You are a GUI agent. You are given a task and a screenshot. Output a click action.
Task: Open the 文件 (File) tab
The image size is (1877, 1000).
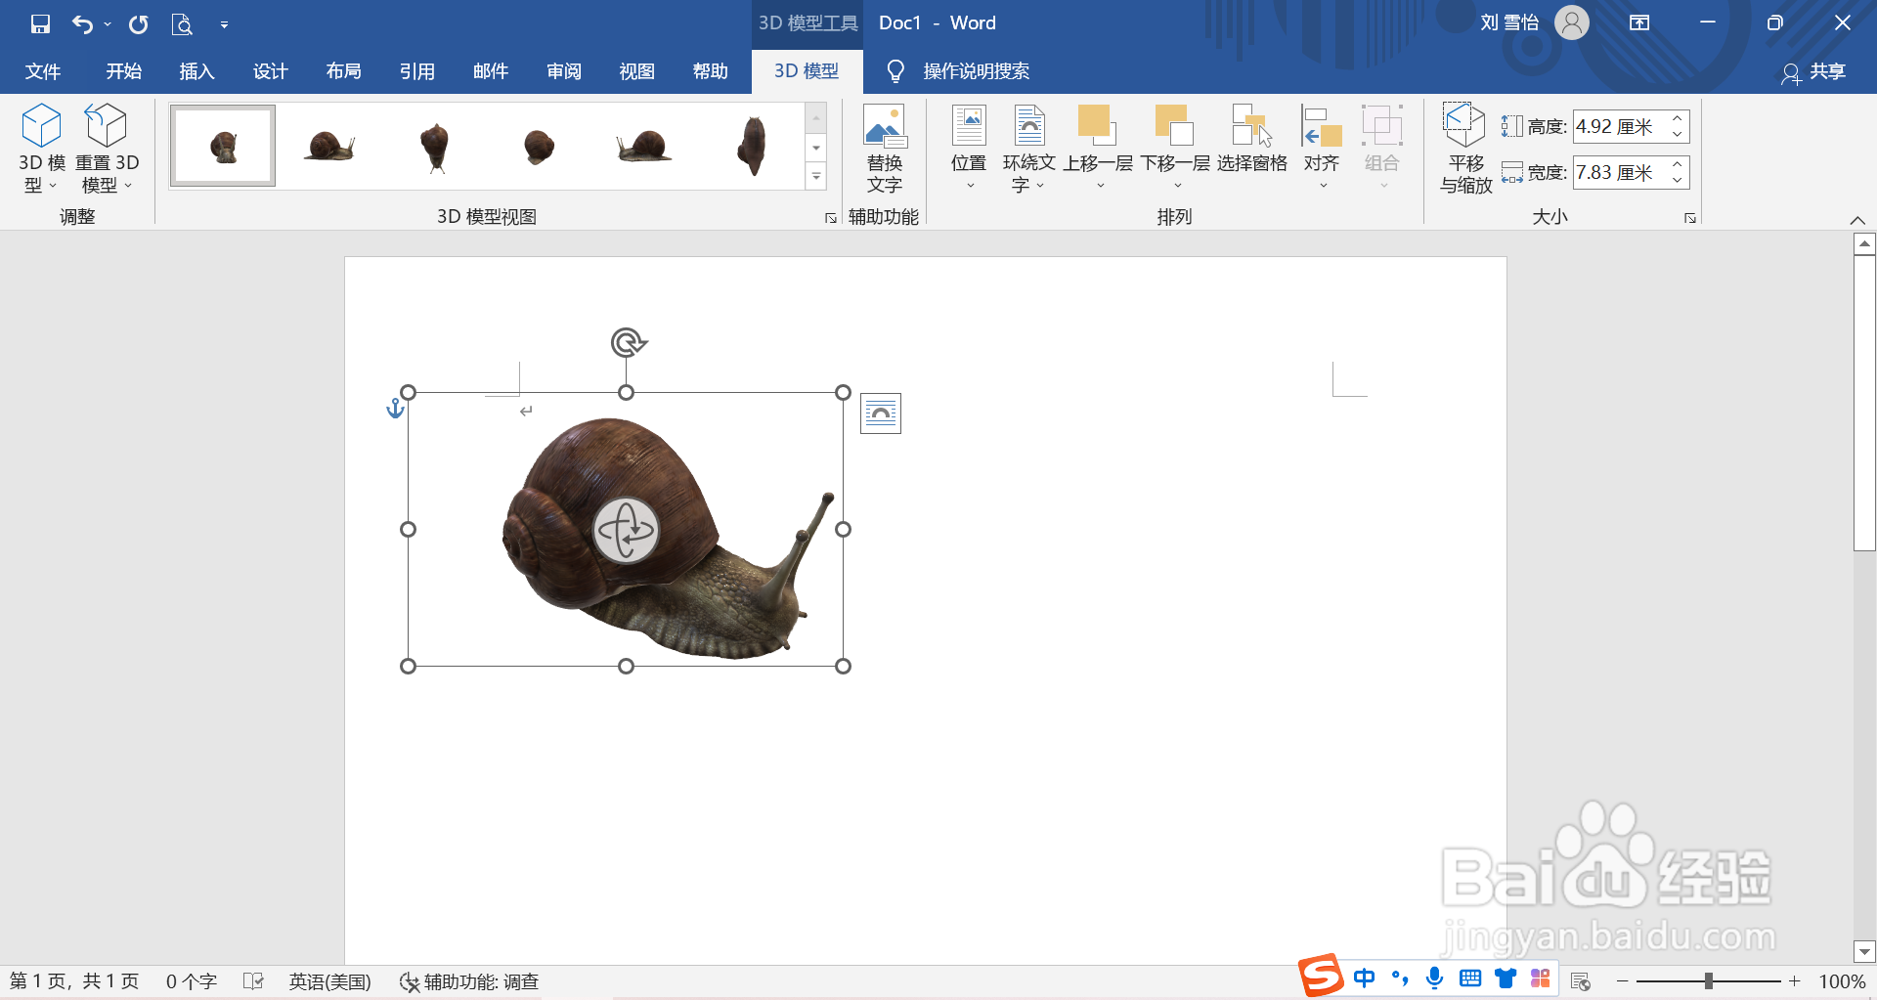click(x=42, y=71)
